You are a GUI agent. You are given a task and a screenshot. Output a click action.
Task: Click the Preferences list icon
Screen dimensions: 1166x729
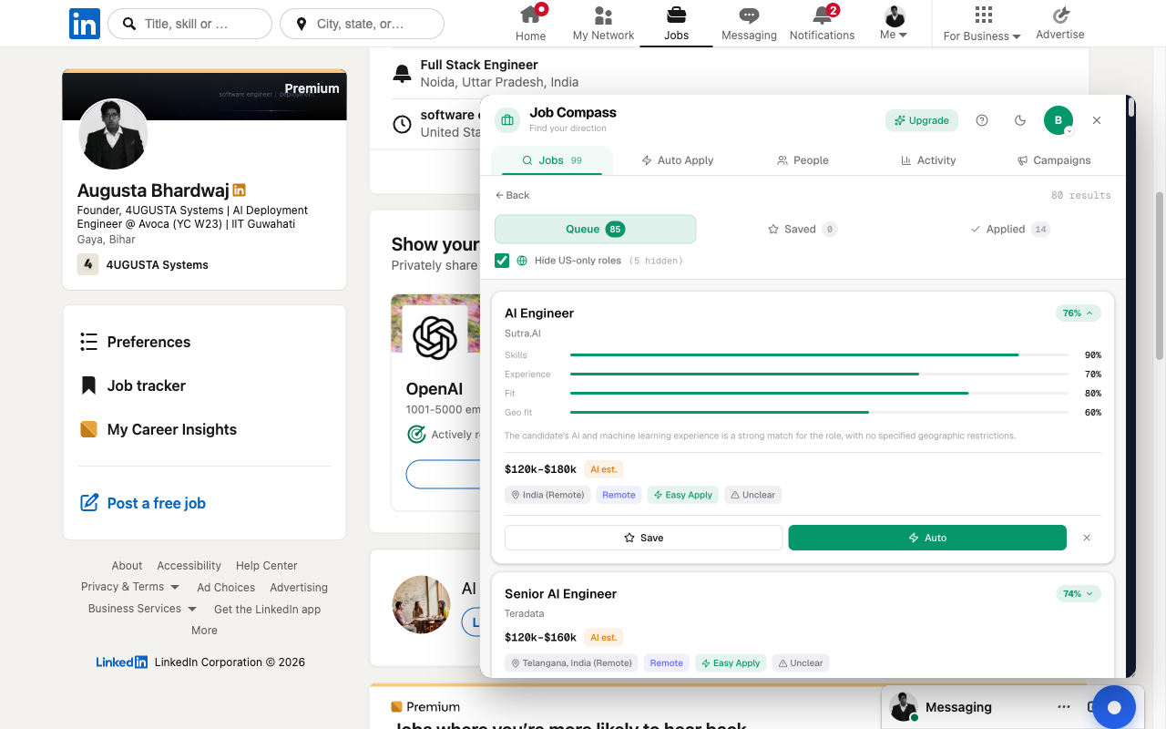coord(88,342)
